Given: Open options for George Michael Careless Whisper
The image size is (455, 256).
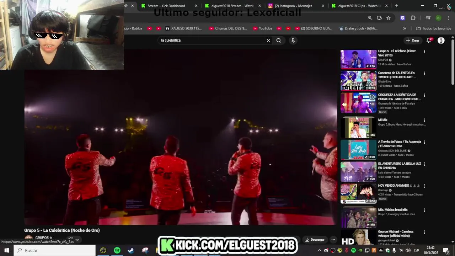Looking at the screenshot, I should (424, 232).
